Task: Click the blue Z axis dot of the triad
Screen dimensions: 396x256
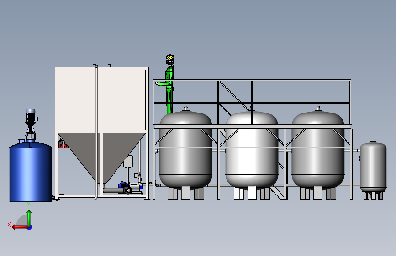Action: click(x=30, y=227)
